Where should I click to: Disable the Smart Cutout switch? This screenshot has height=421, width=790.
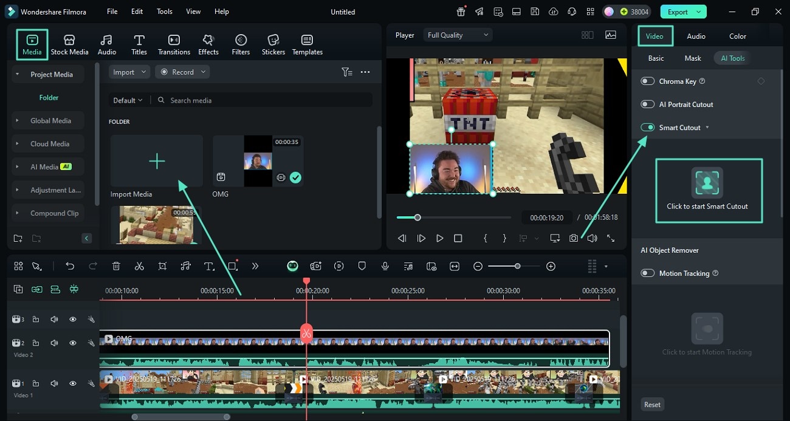[x=648, y=128]
